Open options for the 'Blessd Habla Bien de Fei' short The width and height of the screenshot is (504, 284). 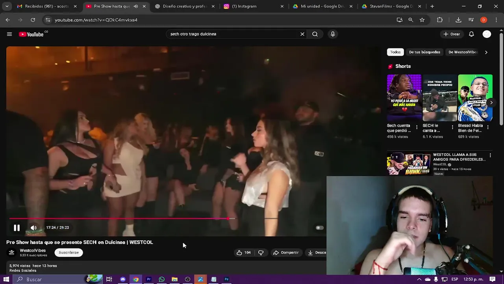tap(488, 127)
